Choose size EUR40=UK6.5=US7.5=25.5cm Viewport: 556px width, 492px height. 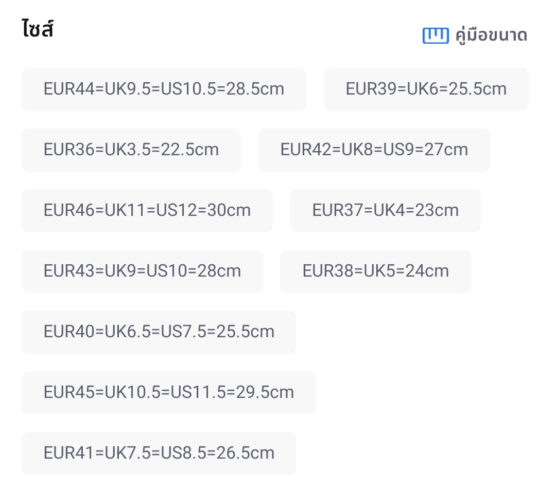click(x=159, y=332)
